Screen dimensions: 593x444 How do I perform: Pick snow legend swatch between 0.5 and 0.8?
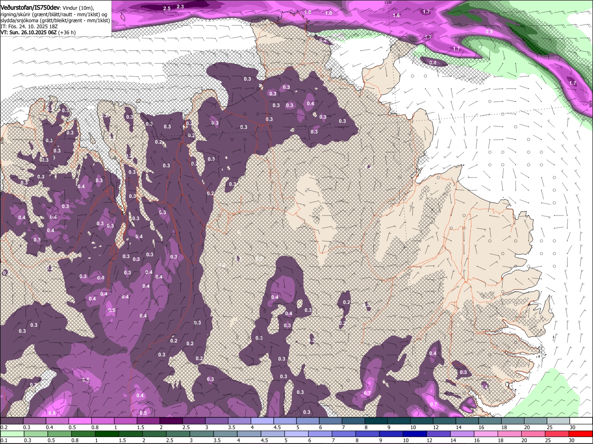80,421
